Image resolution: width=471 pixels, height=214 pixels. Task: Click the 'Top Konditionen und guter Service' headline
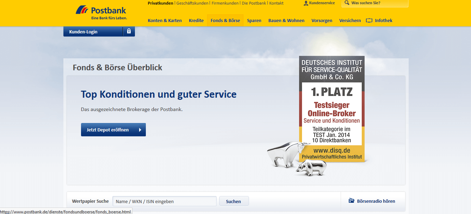click(159, 94)
